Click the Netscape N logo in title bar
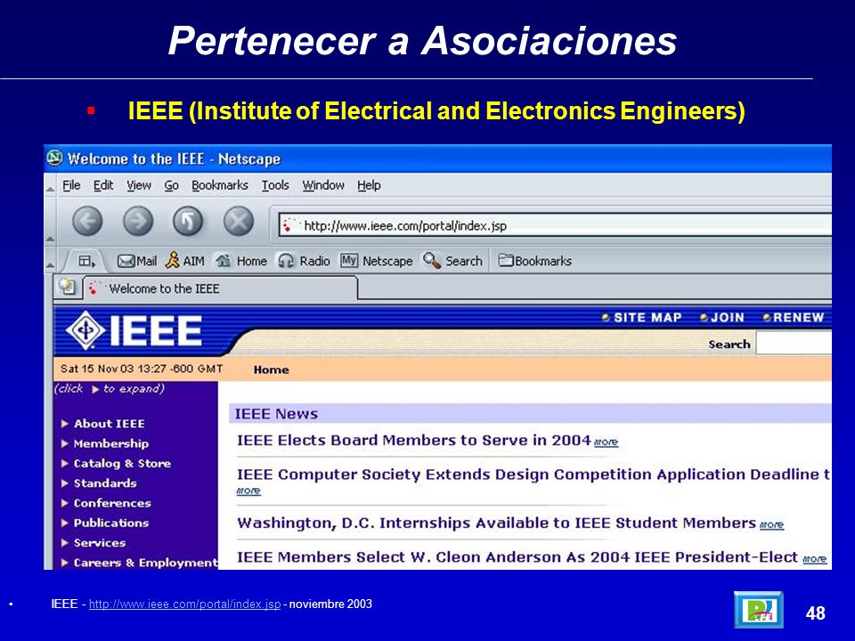Screen dimensions: 855x641 pyautogui.click(x=54, y=158)
